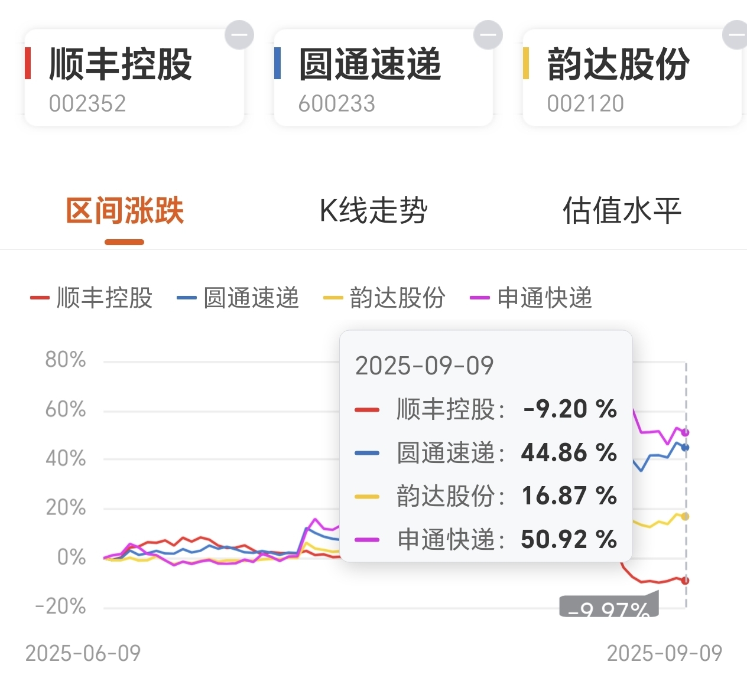Click the red 顺丰控股 endpoint dot
Screen dimensions: 747x691
(686, 581)
